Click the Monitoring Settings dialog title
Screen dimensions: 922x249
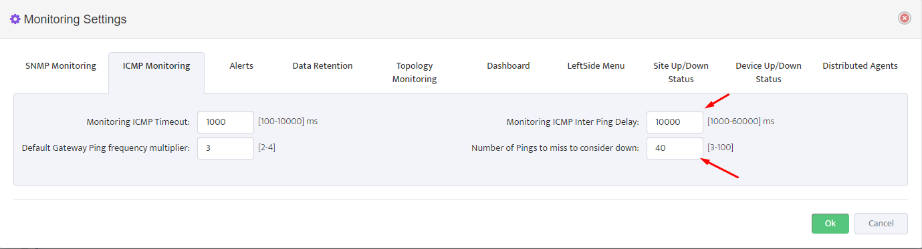[x=75, y=19]
